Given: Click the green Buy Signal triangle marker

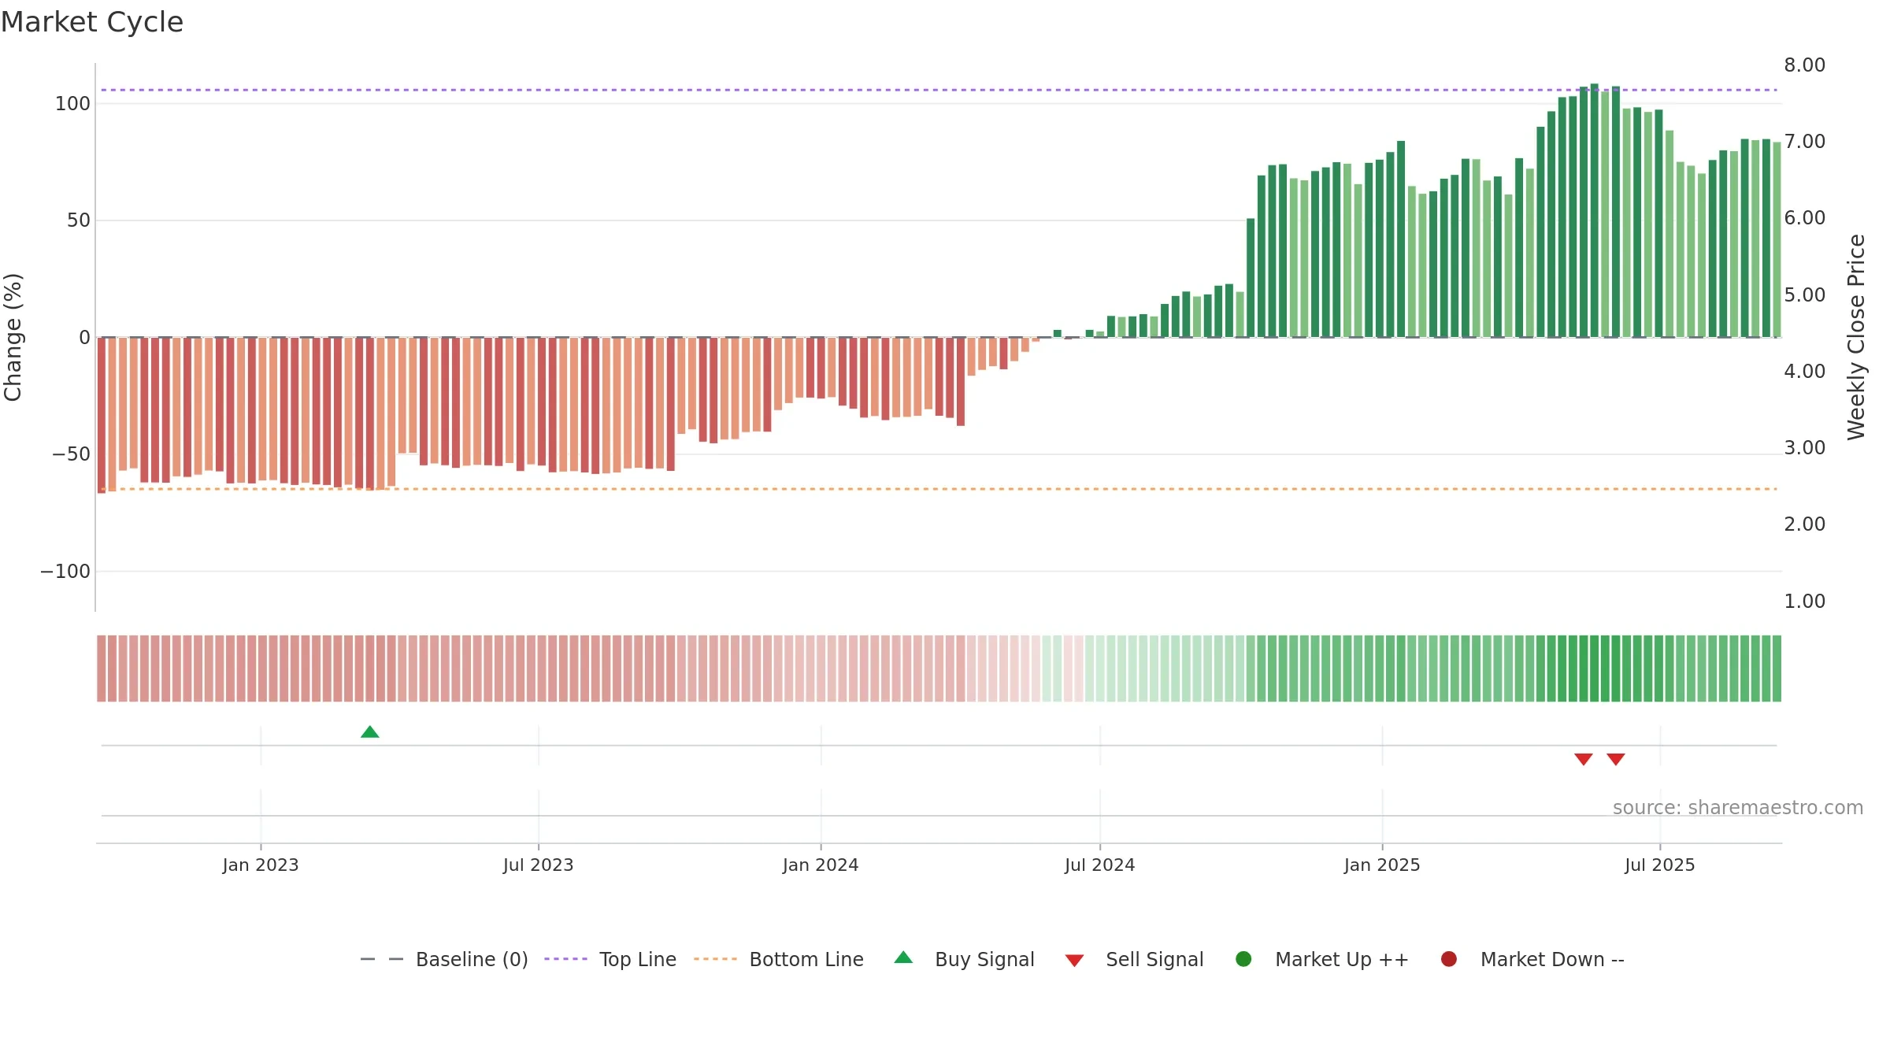Looking at the screenshot, I should click(370, 732).
